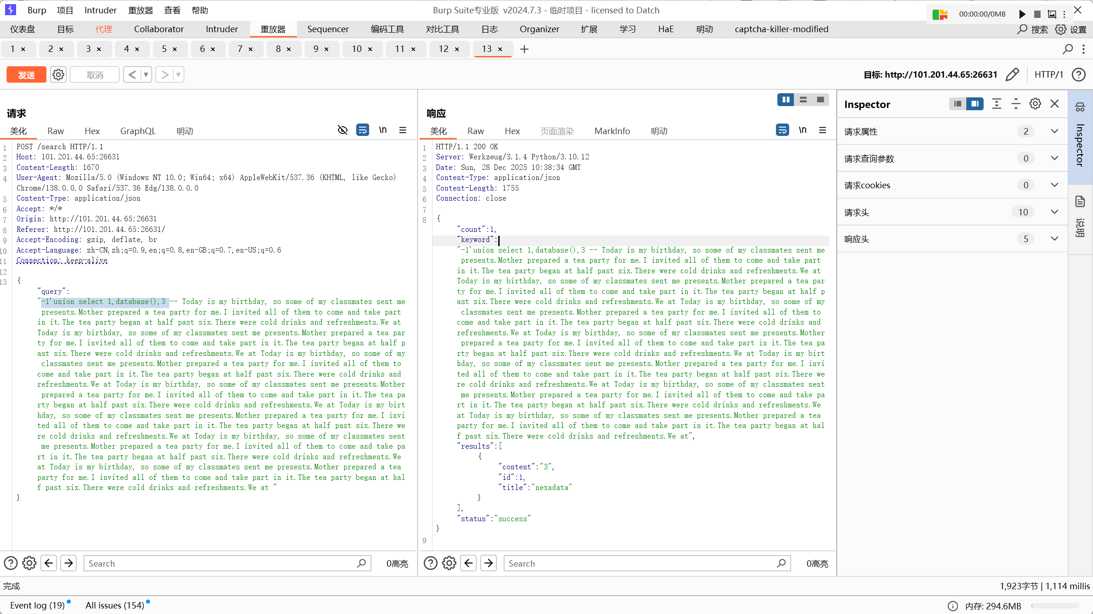1093x614 pixels.
Task: Open the Event log link
Action: (x=37, y=605)
